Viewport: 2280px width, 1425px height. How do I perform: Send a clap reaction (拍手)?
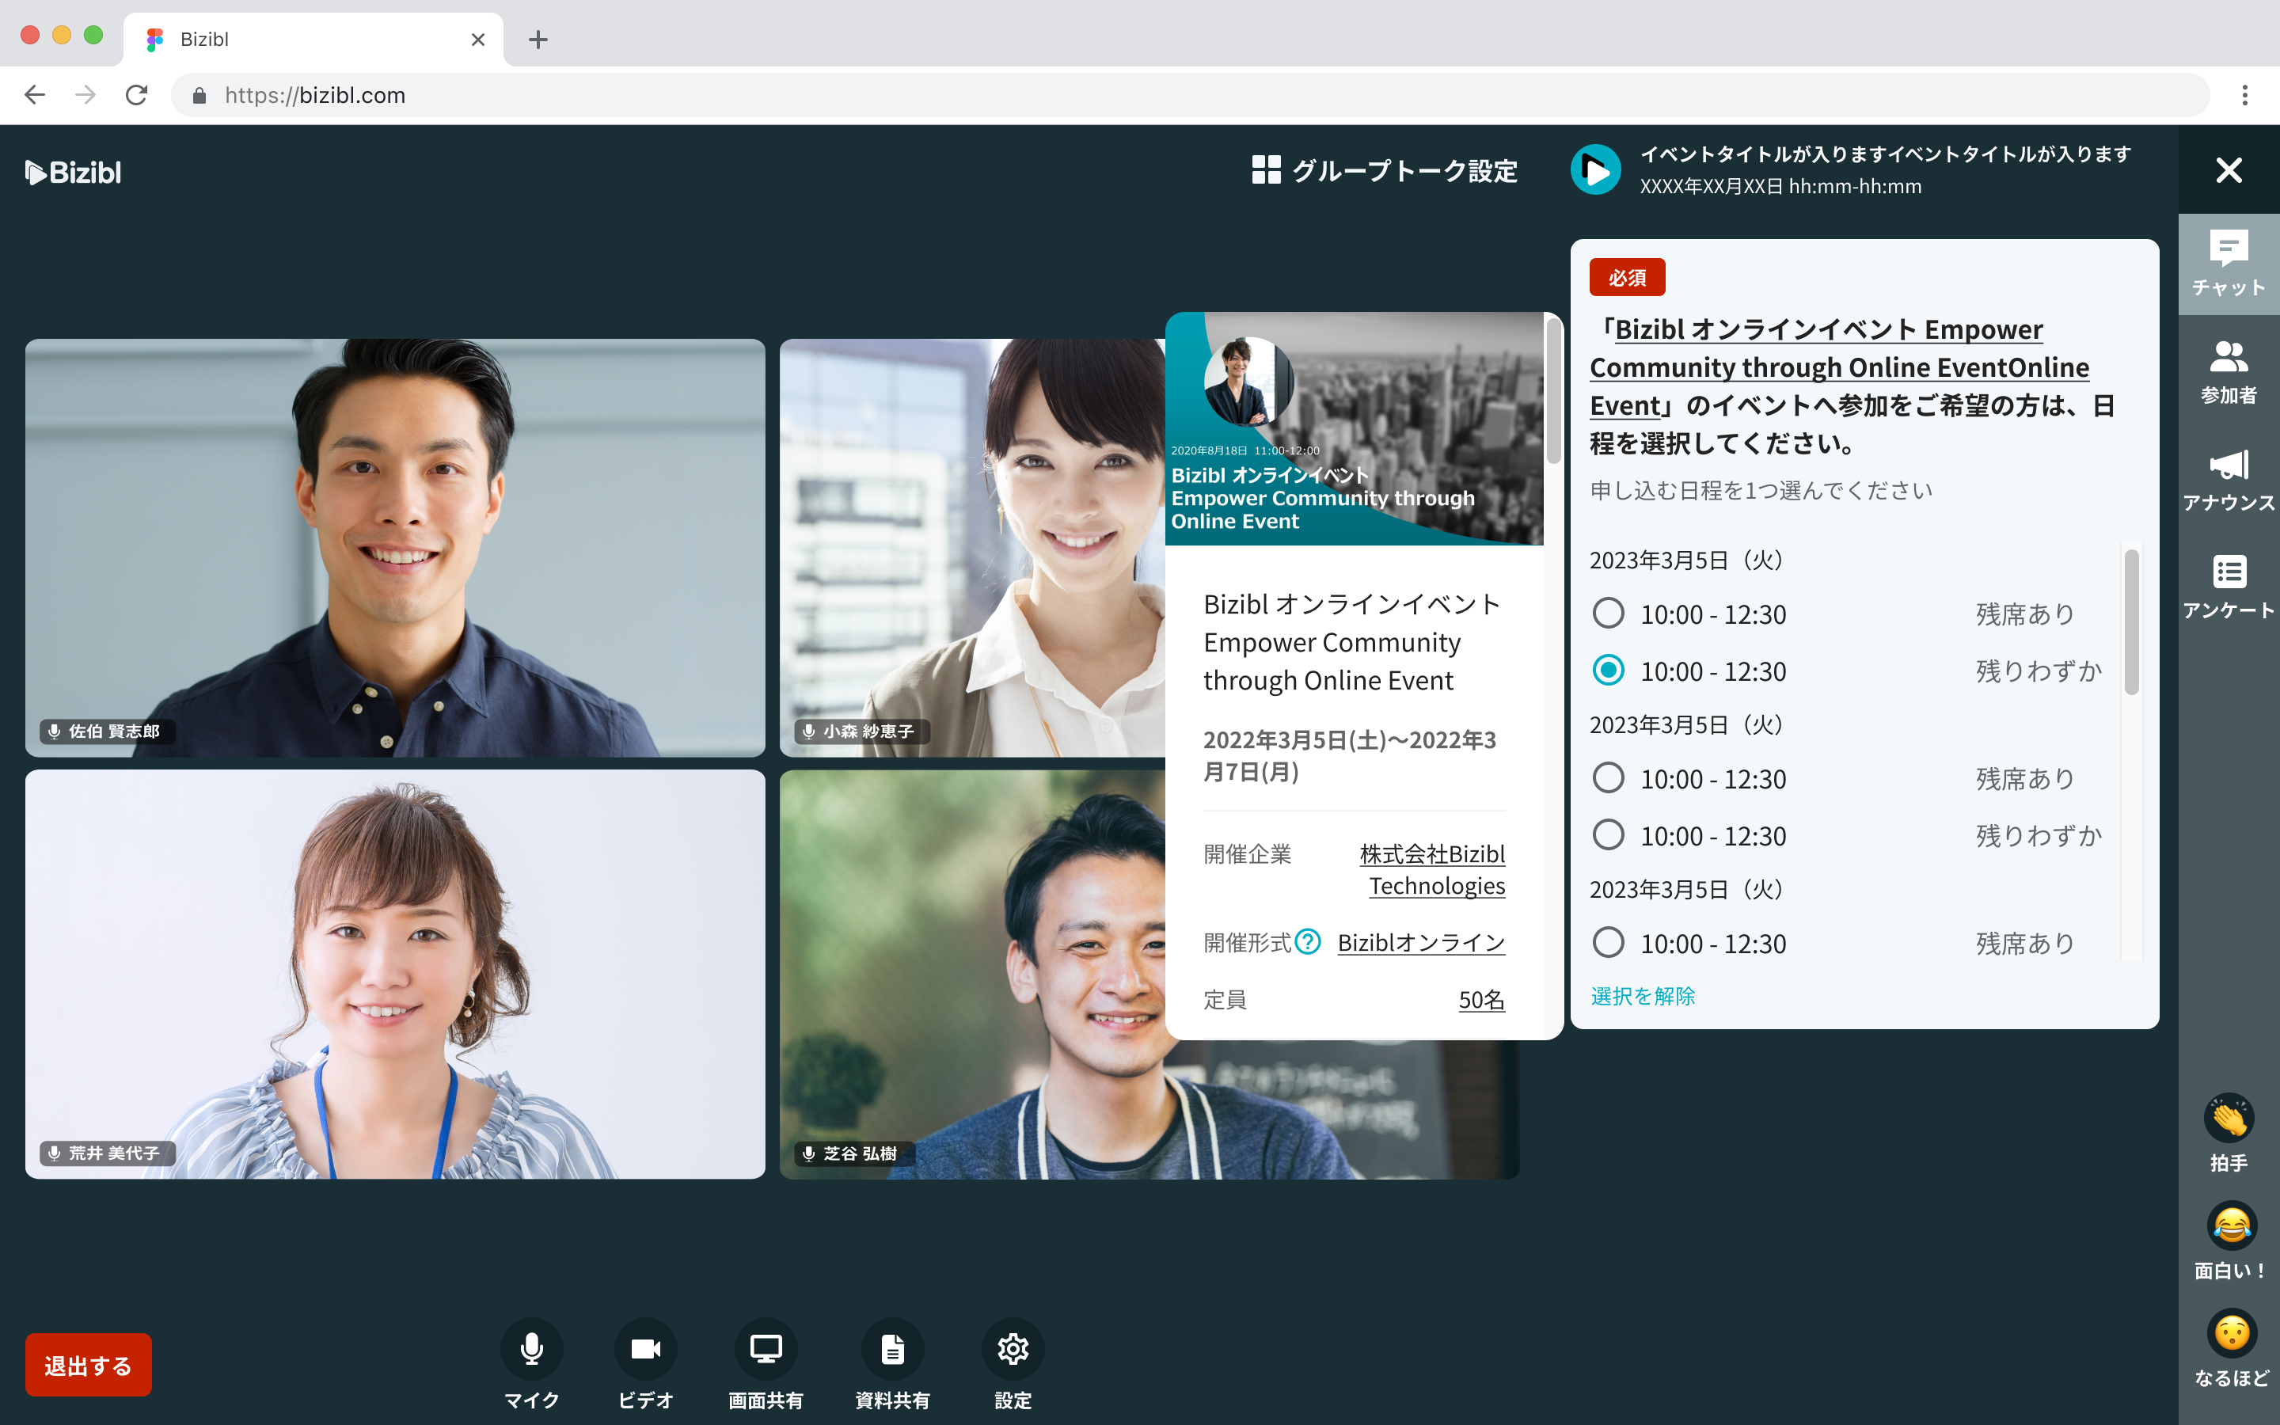(2229, 1119)
